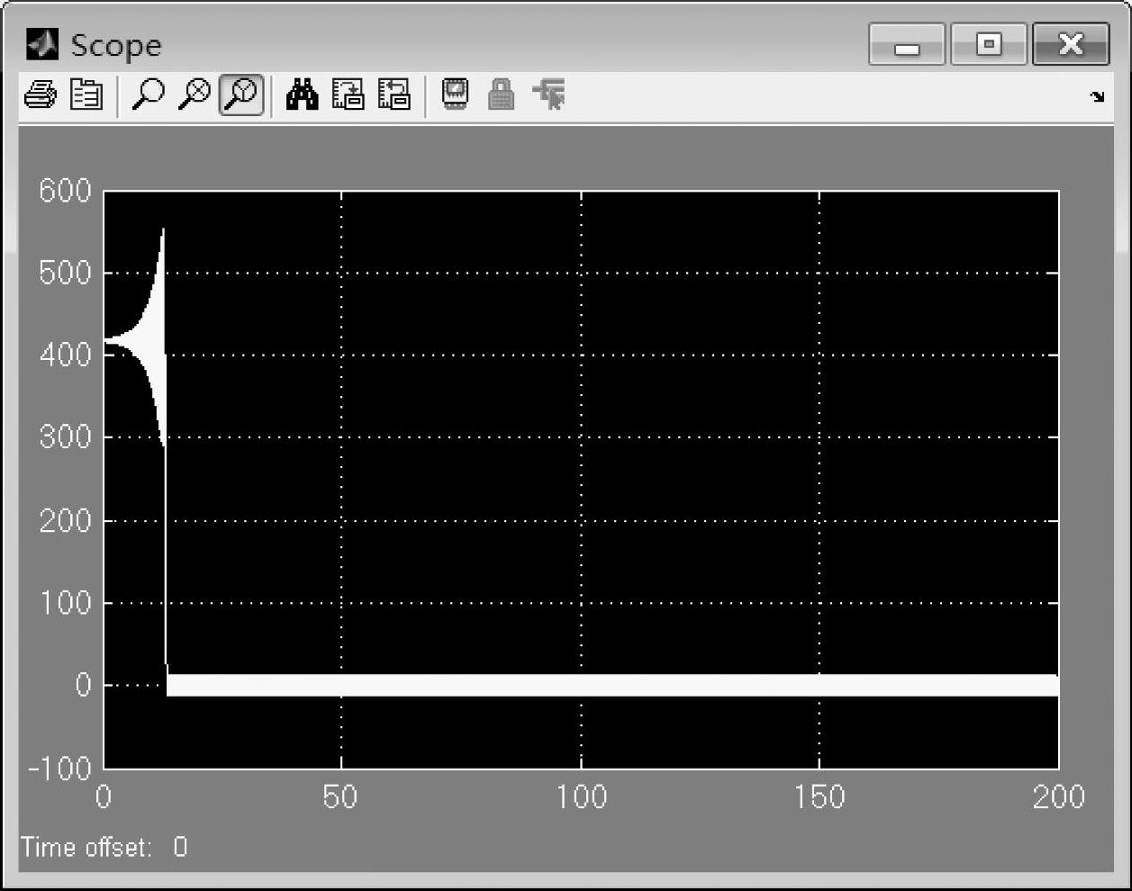Click the Autoscale binoculars icon
This screenshot has width=1132, height=891.
[303, 94]
